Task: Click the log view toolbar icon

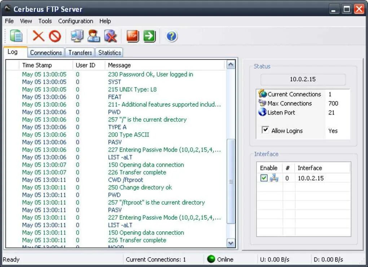Action: coord(16,36)
